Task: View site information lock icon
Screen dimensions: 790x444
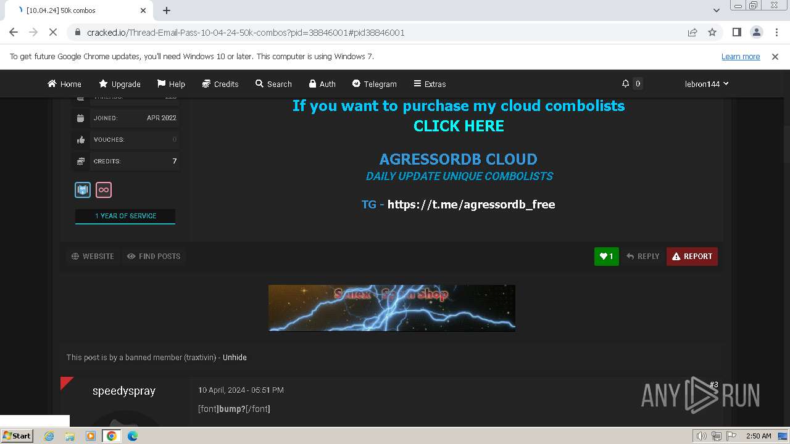Action: click(x=77, y=33)
